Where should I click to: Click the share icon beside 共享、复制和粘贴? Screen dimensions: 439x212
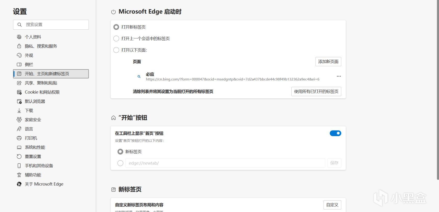click(19, 83)
